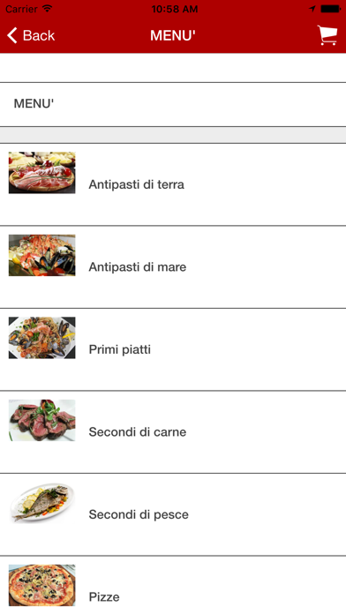Tap the location arrow status icon

click(312, 9)
